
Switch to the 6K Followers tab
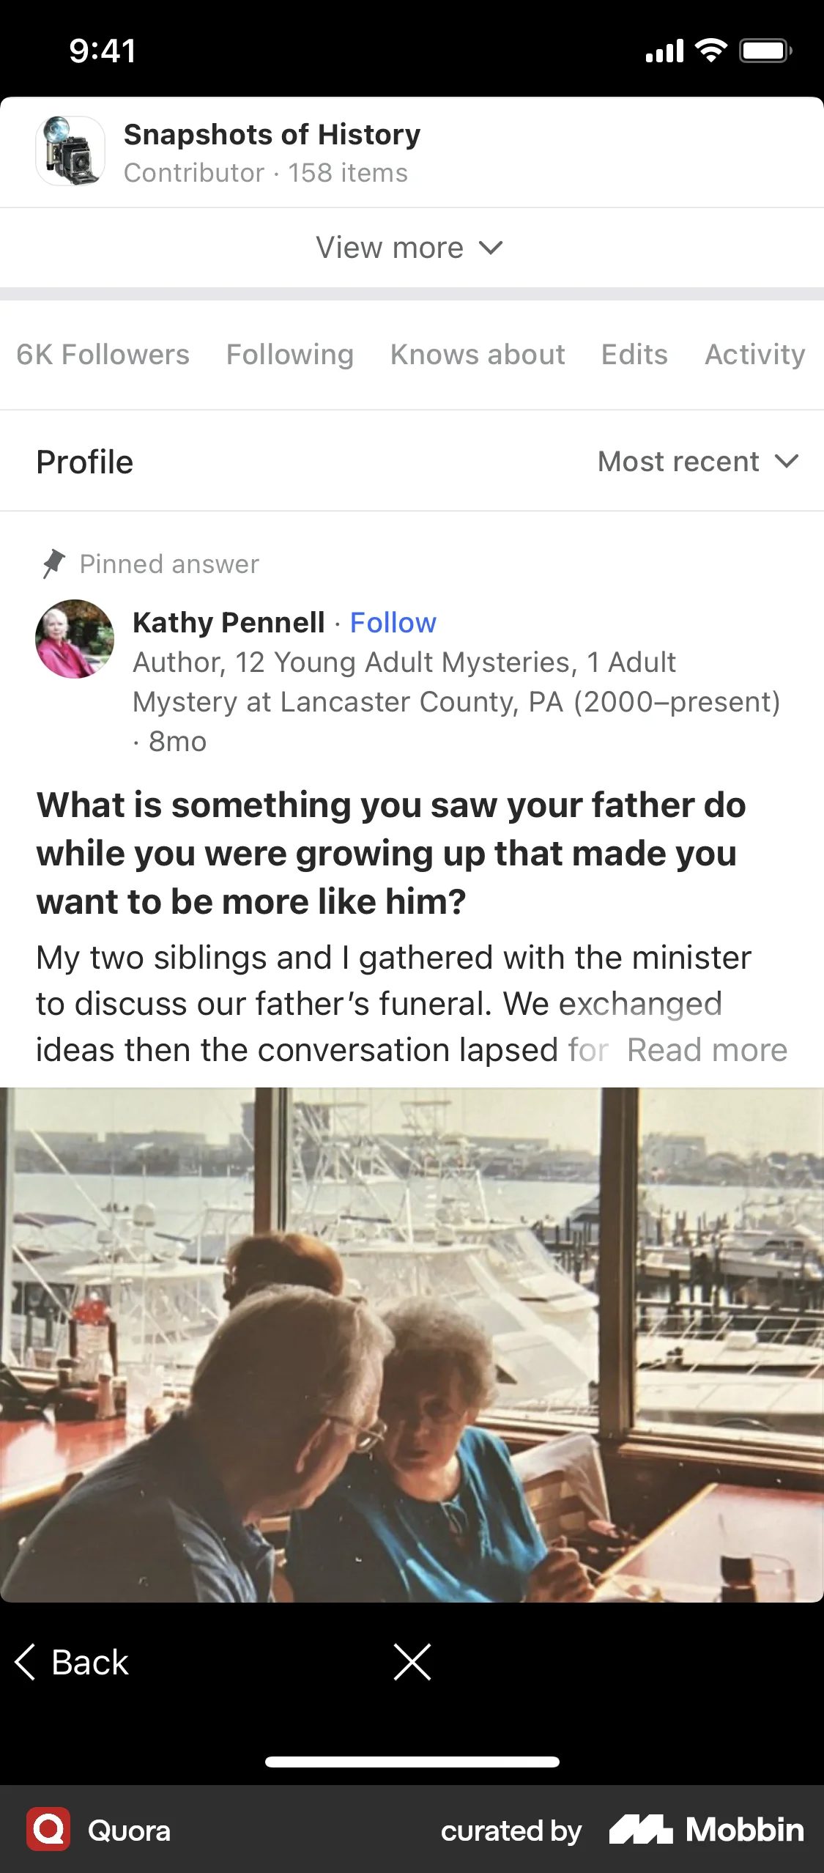(103, 355)
